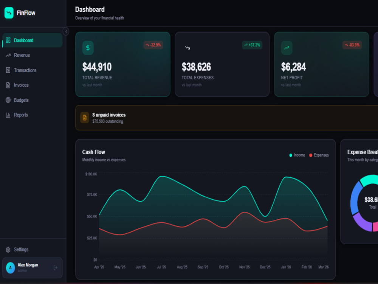Collapse the sidebar with the chevron button
The height and width of the screenshot is (284, 378).
tap(66, 31)
